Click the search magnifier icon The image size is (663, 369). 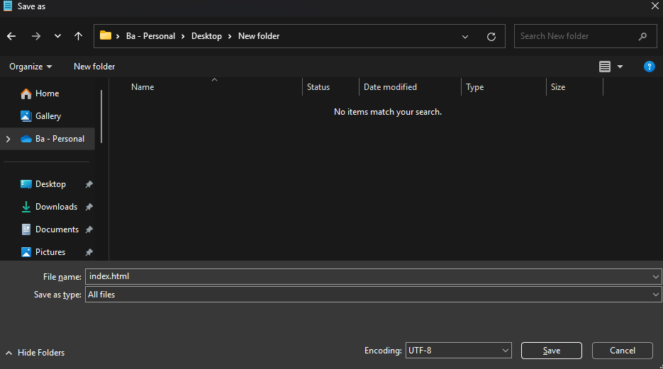642,36
